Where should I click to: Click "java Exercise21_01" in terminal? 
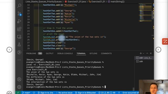click(37, 69)
